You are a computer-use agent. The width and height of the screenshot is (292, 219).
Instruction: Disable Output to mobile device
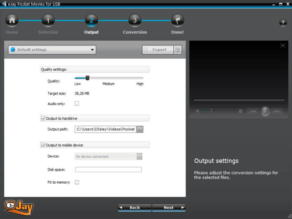pyautogui.click(x=43, y=145)
